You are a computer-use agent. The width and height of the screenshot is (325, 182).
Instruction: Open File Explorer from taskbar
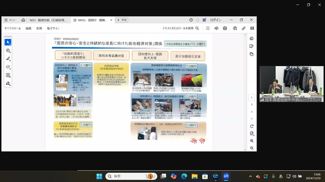pos(194,176)
